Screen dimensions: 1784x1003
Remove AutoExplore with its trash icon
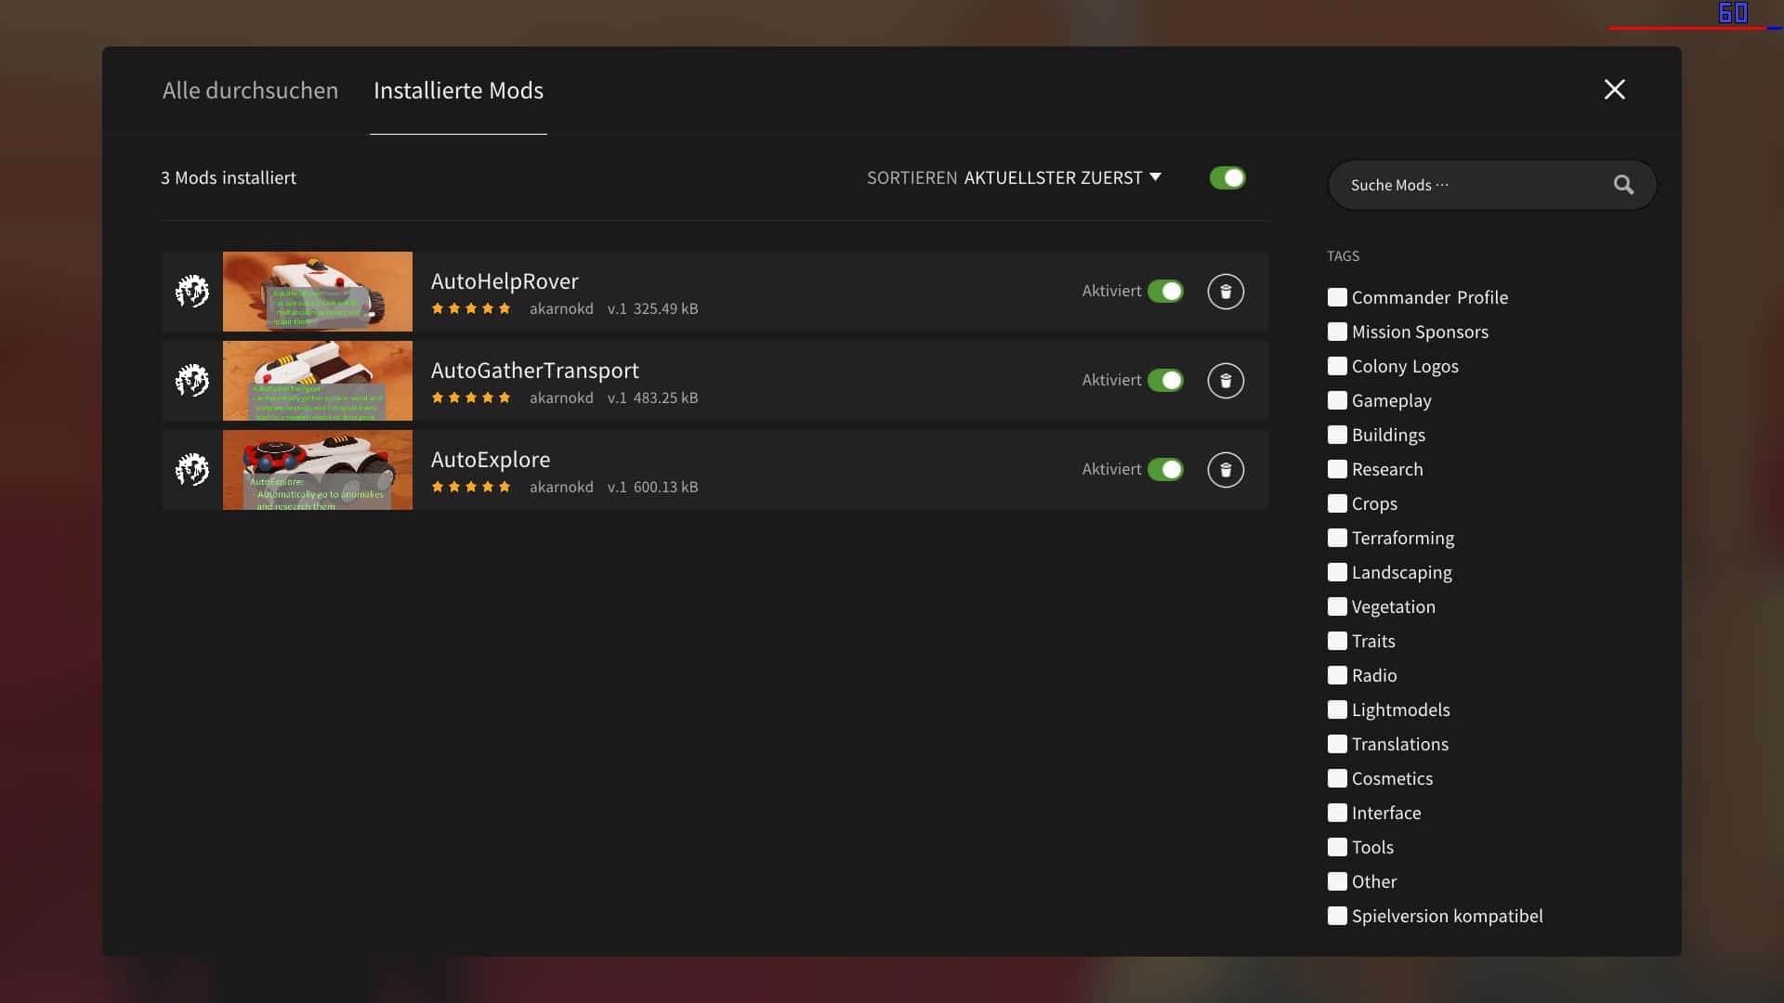point(1226,470)
